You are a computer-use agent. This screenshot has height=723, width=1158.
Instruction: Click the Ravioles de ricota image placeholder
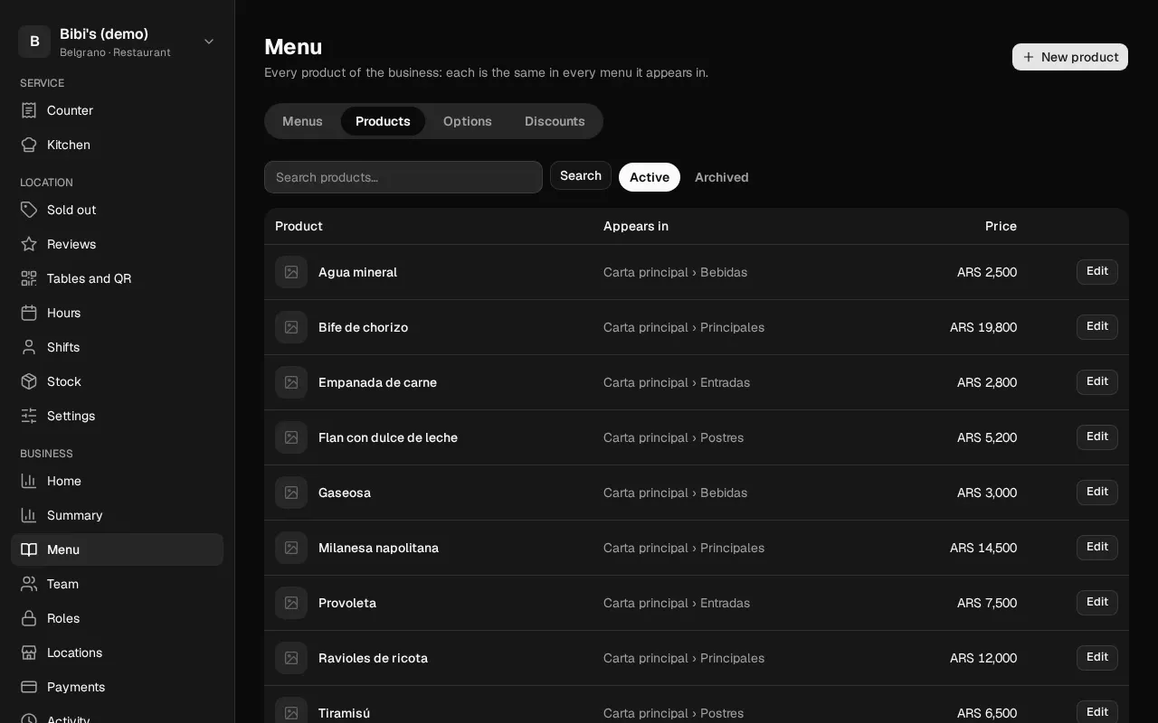(291, 658)
